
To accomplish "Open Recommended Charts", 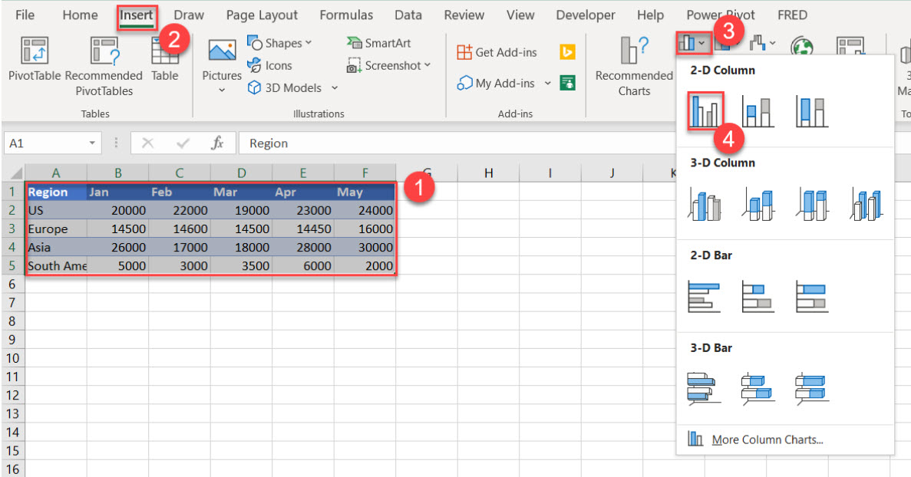I will pyautogui.click(x=634, y=66).
